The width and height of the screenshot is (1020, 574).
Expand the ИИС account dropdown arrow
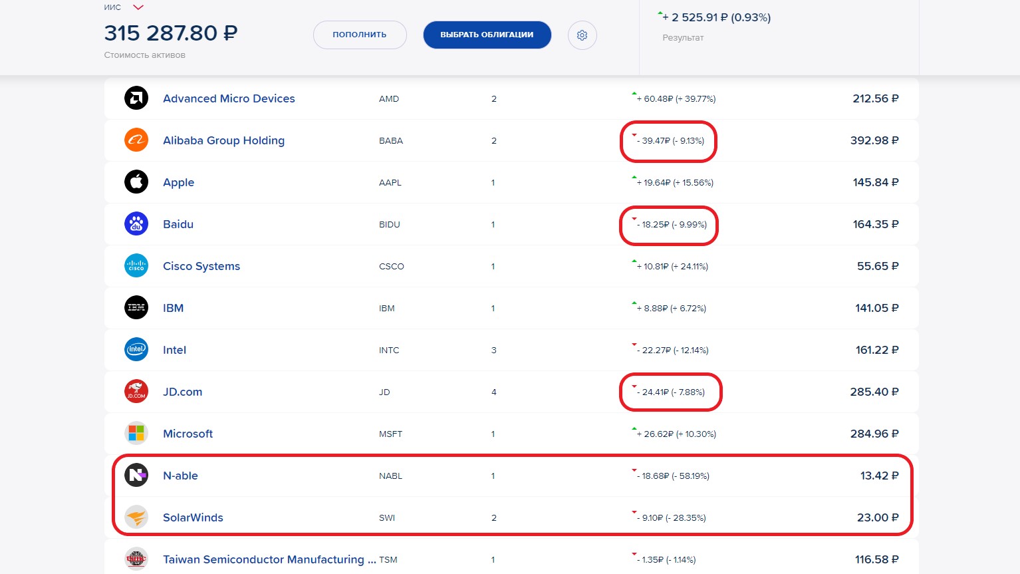138,7
